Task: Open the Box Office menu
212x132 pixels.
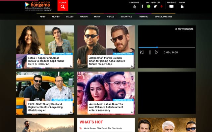Action: 126,17
